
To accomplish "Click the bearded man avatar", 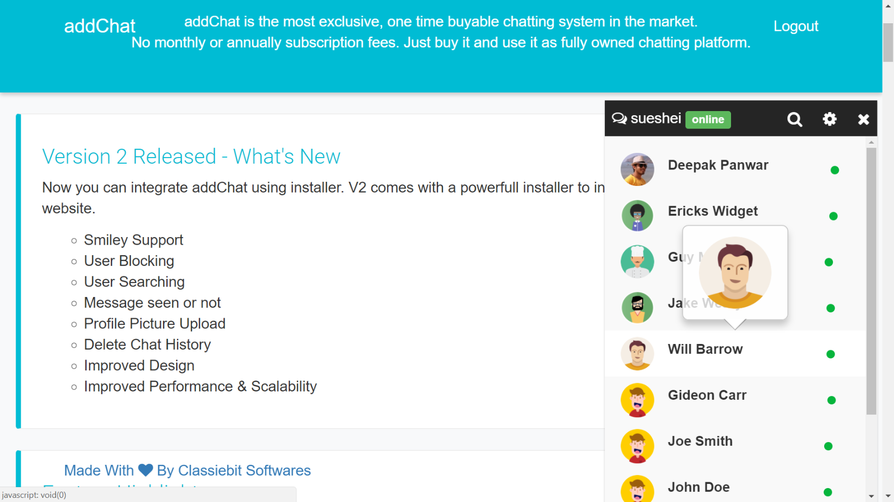I will pyautogui.click(x=637, y=307).
